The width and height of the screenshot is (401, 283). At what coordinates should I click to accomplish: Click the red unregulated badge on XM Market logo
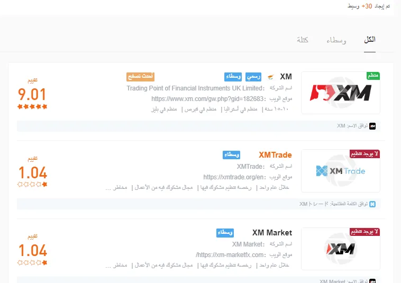tap(364, 232)
